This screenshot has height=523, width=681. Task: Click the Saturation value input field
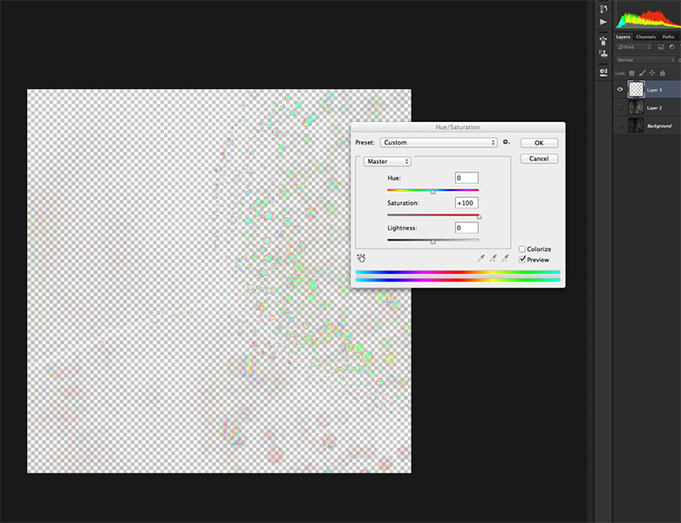pyautogui.click(x=466, y=203)
